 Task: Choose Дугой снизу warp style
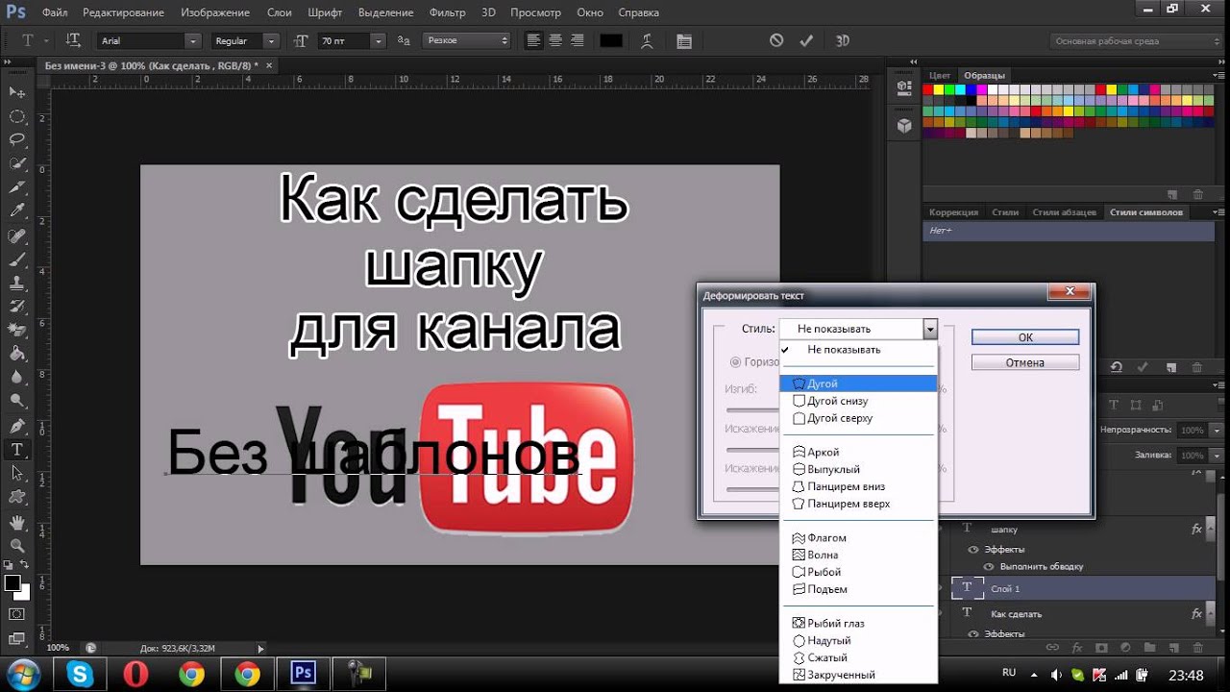(x=859, y=401)
